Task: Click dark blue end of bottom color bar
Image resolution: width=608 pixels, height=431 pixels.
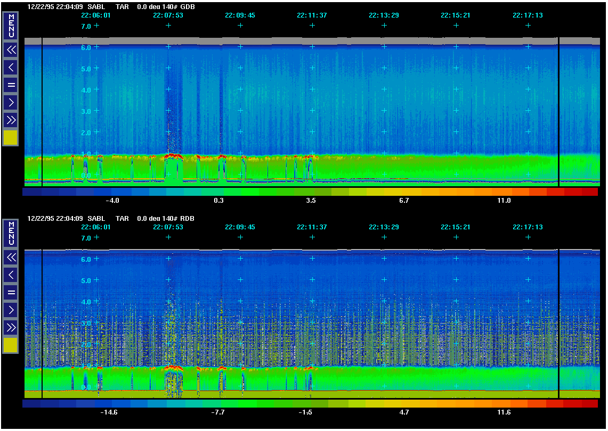Action: 31,404
